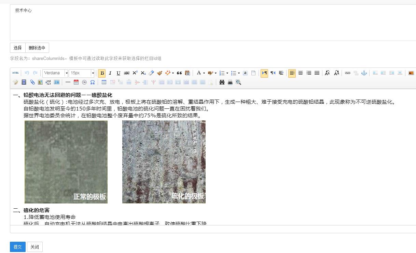Insert special character omega symbol
The height and width of the screenshot is (253, 416).
[x=93, y=82]
